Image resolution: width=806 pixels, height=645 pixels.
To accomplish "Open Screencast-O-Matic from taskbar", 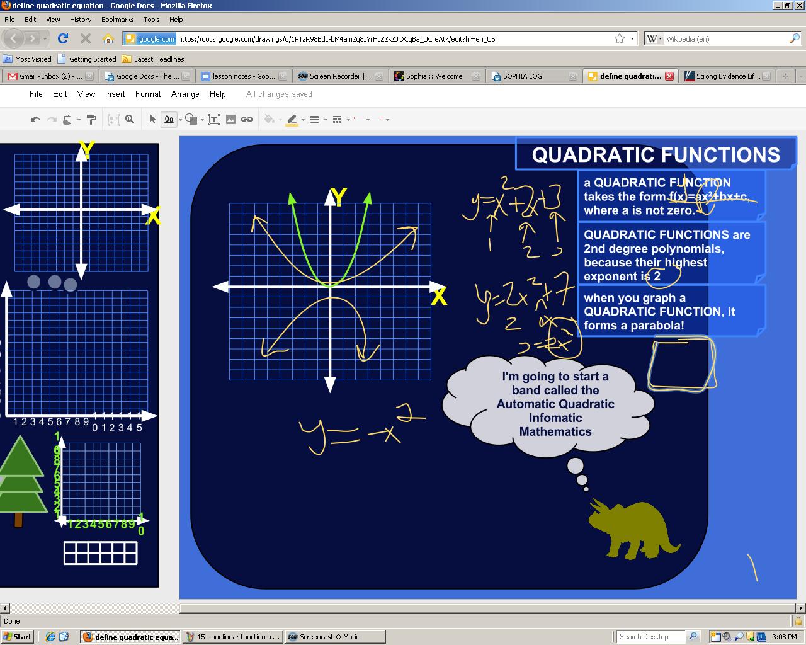I will pyautogui.click(x=334, y=637).
